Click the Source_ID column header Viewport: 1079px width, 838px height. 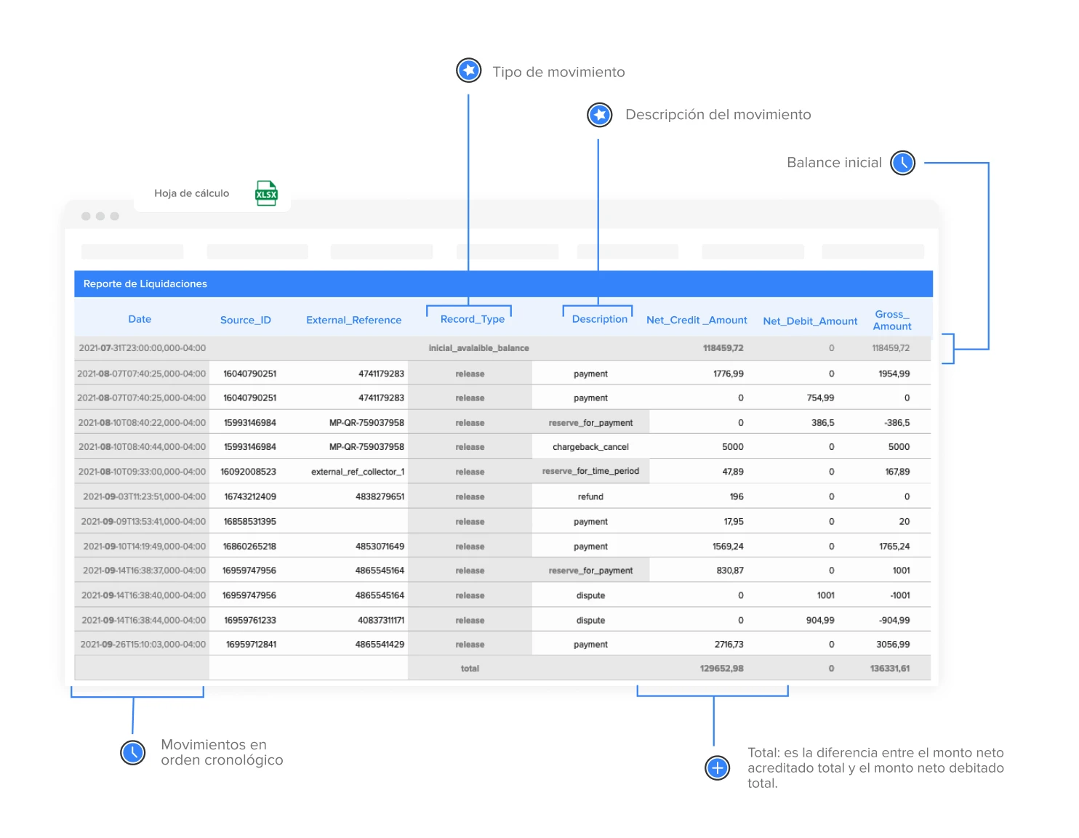(x=246, y=320)
